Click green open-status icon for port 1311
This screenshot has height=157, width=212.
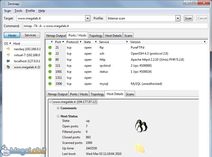(x=50, y=78)
